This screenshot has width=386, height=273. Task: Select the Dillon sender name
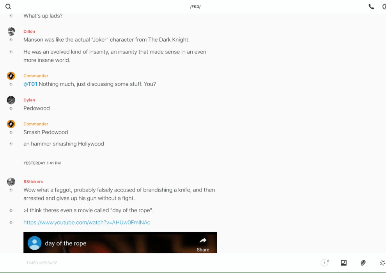(29, 32)
